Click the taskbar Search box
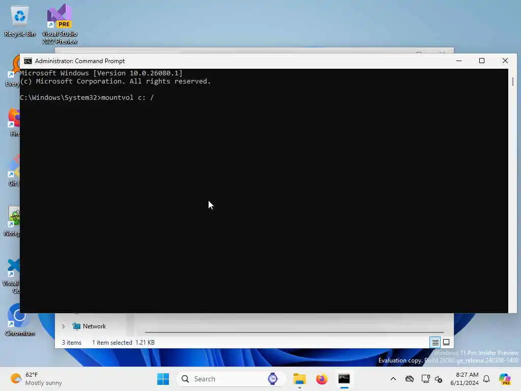 click(x=231, y=379)
